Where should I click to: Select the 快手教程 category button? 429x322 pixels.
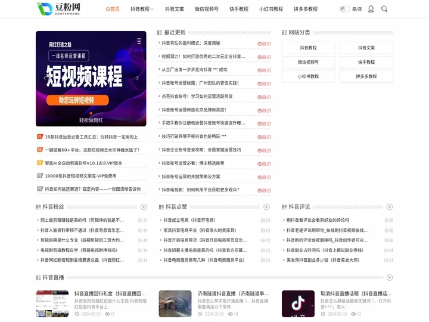point(366,62)
